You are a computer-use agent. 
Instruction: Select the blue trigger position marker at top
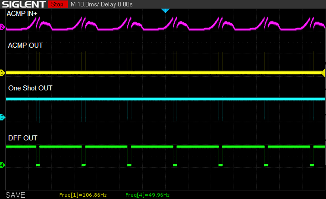(x=165, y=11)
